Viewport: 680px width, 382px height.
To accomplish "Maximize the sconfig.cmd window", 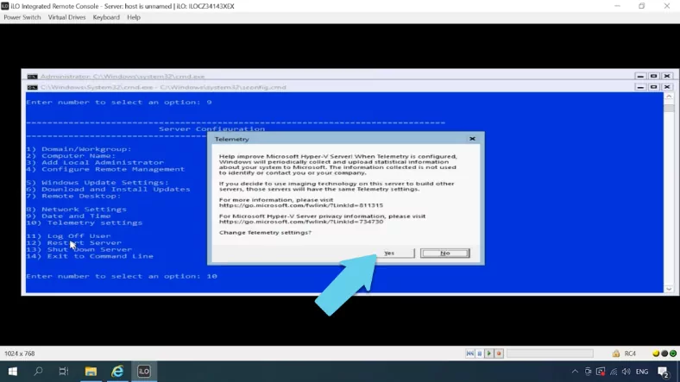I will tap(653, 87).
